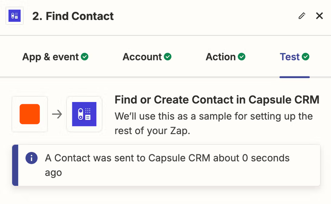Click the large Capsule CRM action icon
Image resolution: width=331 pixels, height=204 pixels.
pyautogui.click(x=84, y=114)
